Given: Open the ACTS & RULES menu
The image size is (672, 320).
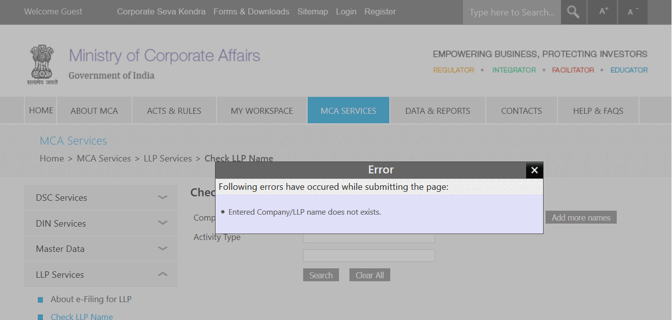Looking at the screenshot, I should tap(174, 110).
